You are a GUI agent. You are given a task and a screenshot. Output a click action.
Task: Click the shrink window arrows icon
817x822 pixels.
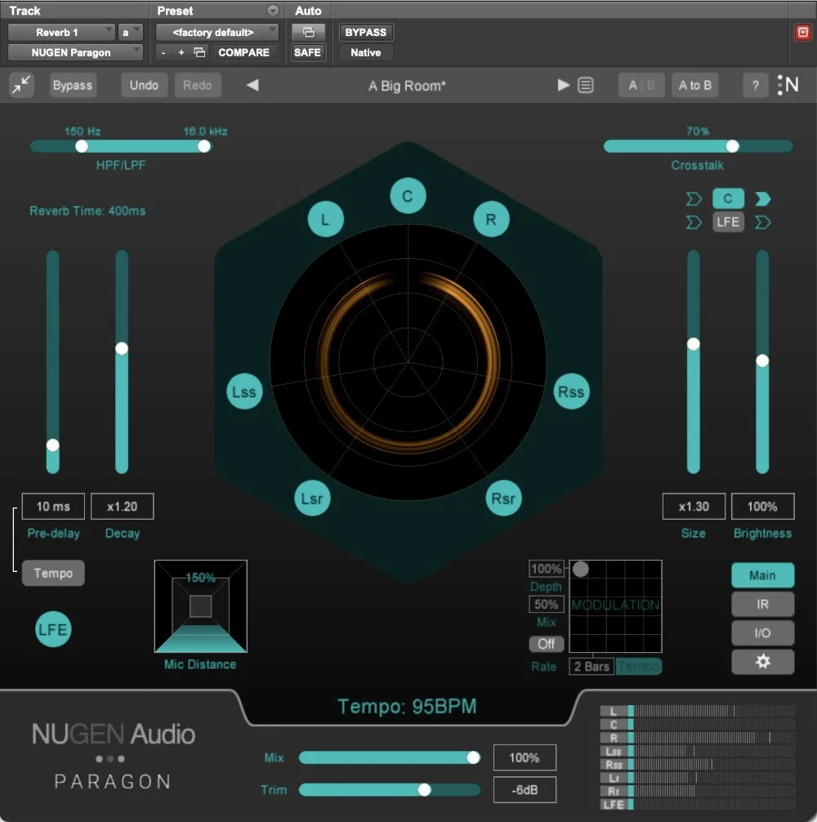pos(21,85)
